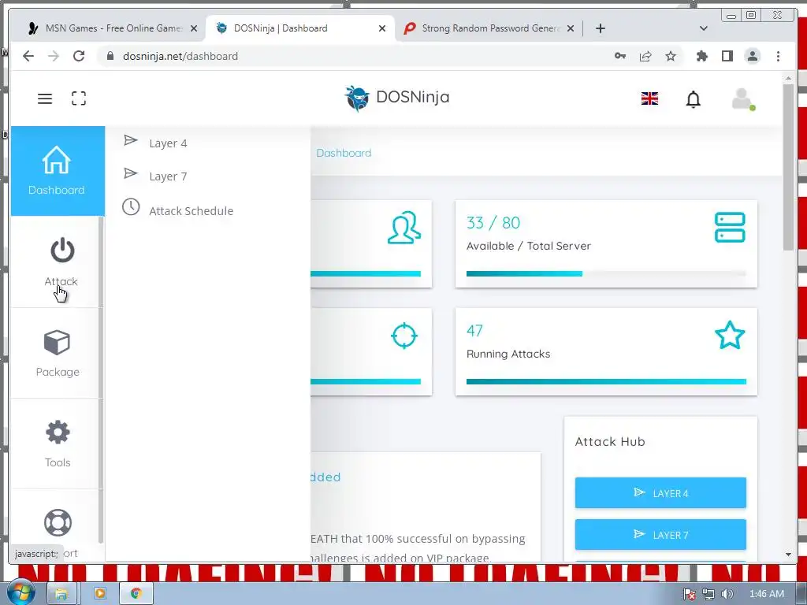Image resolution: width=807 pixels, height=605 pixels.
Task: Click the 47 running attacks value
Action: [x=474, y=330]
